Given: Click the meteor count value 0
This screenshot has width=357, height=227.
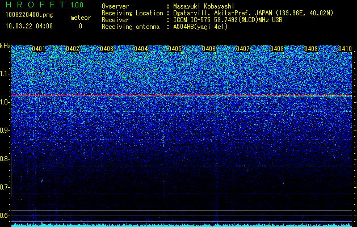Looking at the screenshot, I should (x=81, y=26).
